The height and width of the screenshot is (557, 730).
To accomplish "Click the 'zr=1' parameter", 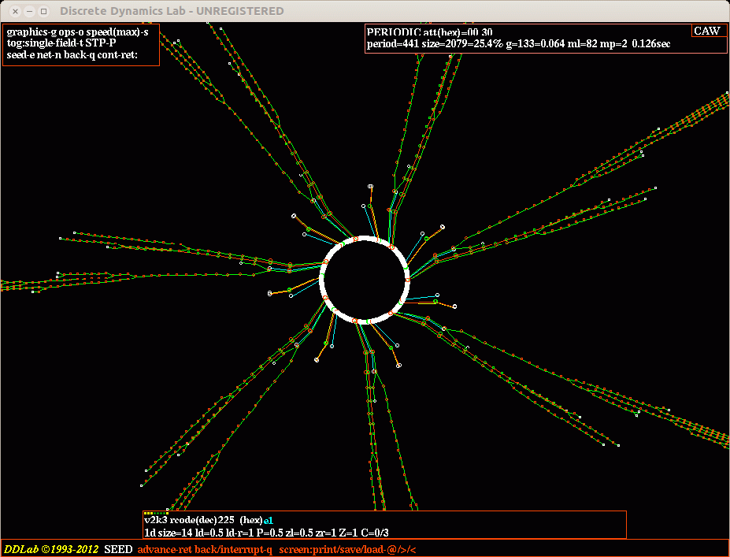I will [328, 532].
